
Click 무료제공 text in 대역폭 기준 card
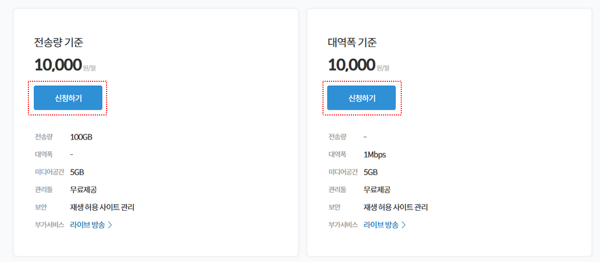[377, 190]
